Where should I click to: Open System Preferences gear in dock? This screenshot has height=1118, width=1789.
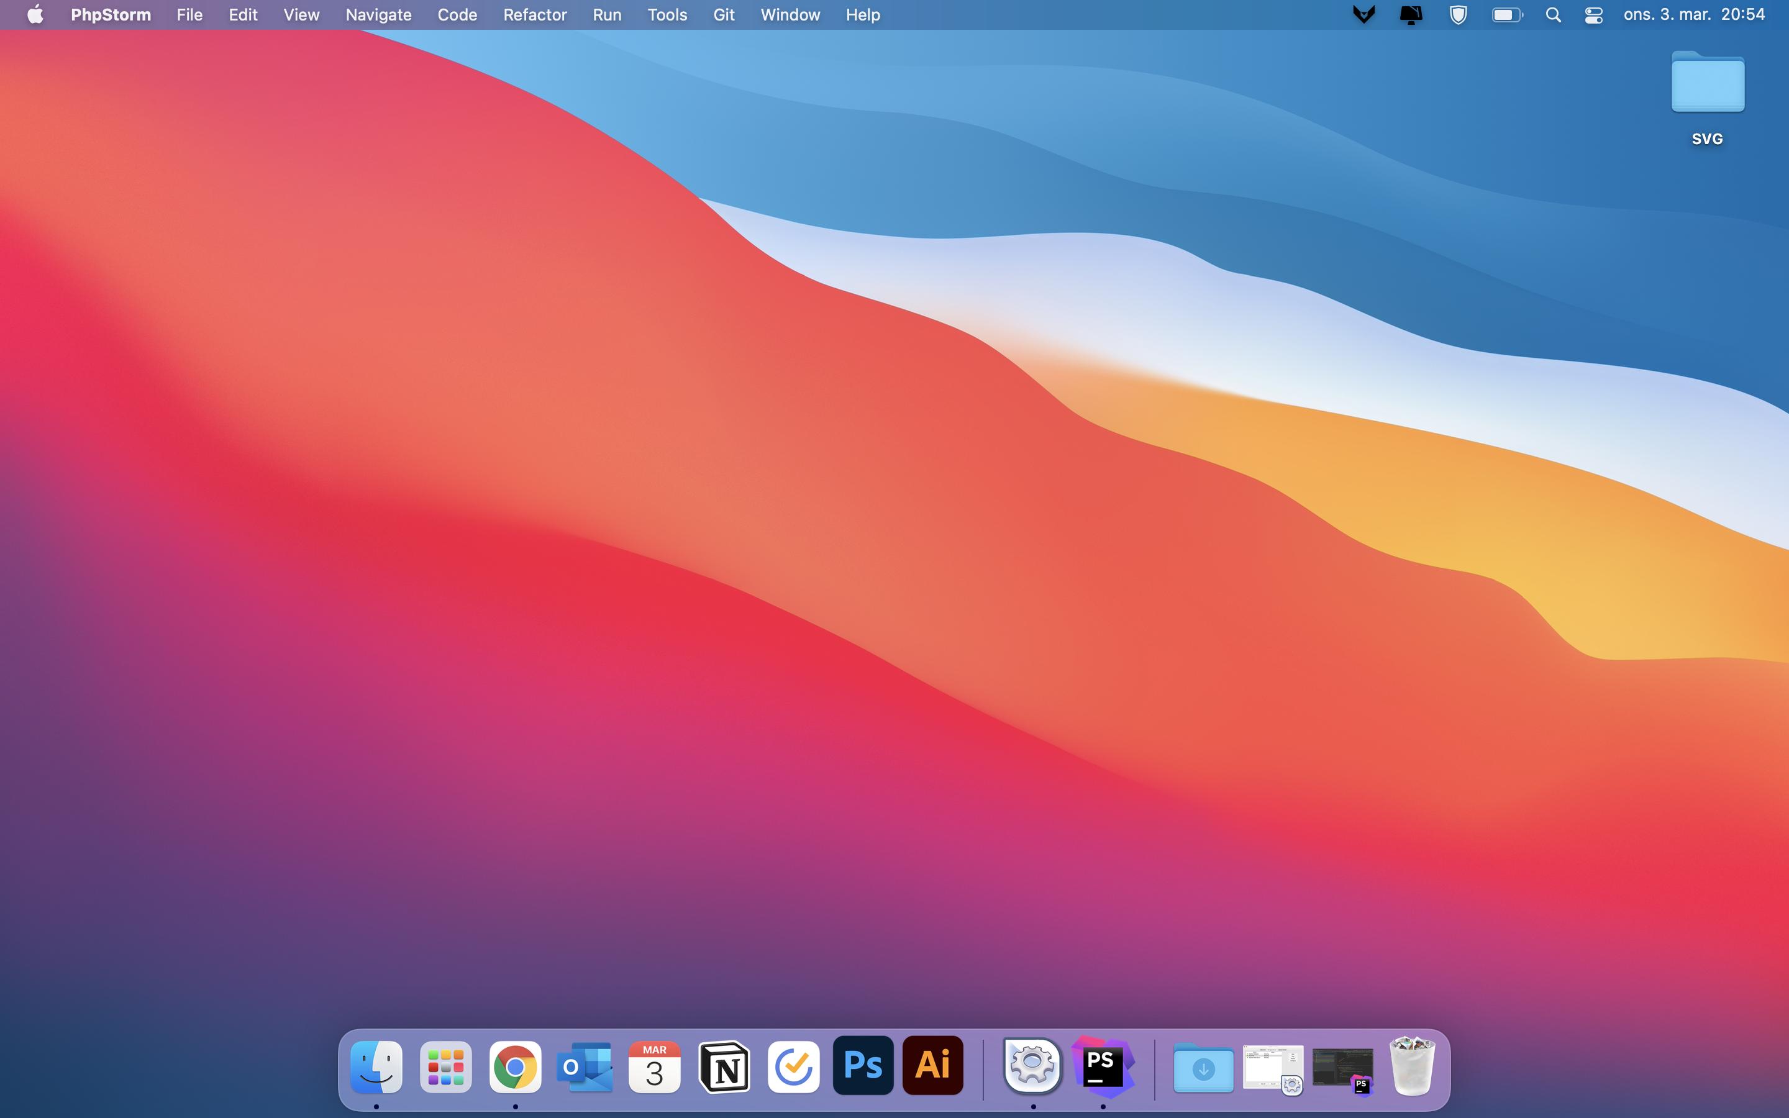pyautogui.click(x=1033, y=1065)
